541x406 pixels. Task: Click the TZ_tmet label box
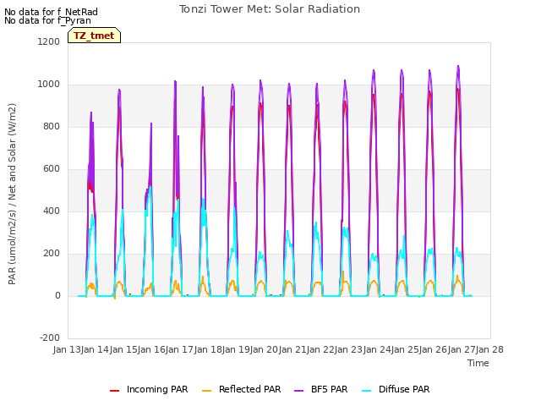coord(94,36)
